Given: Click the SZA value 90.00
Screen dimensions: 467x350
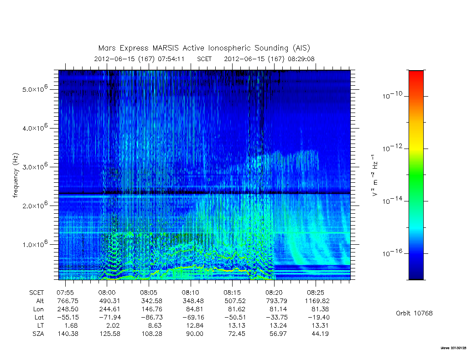Looking at the screenshot, I should click(194, 334).
